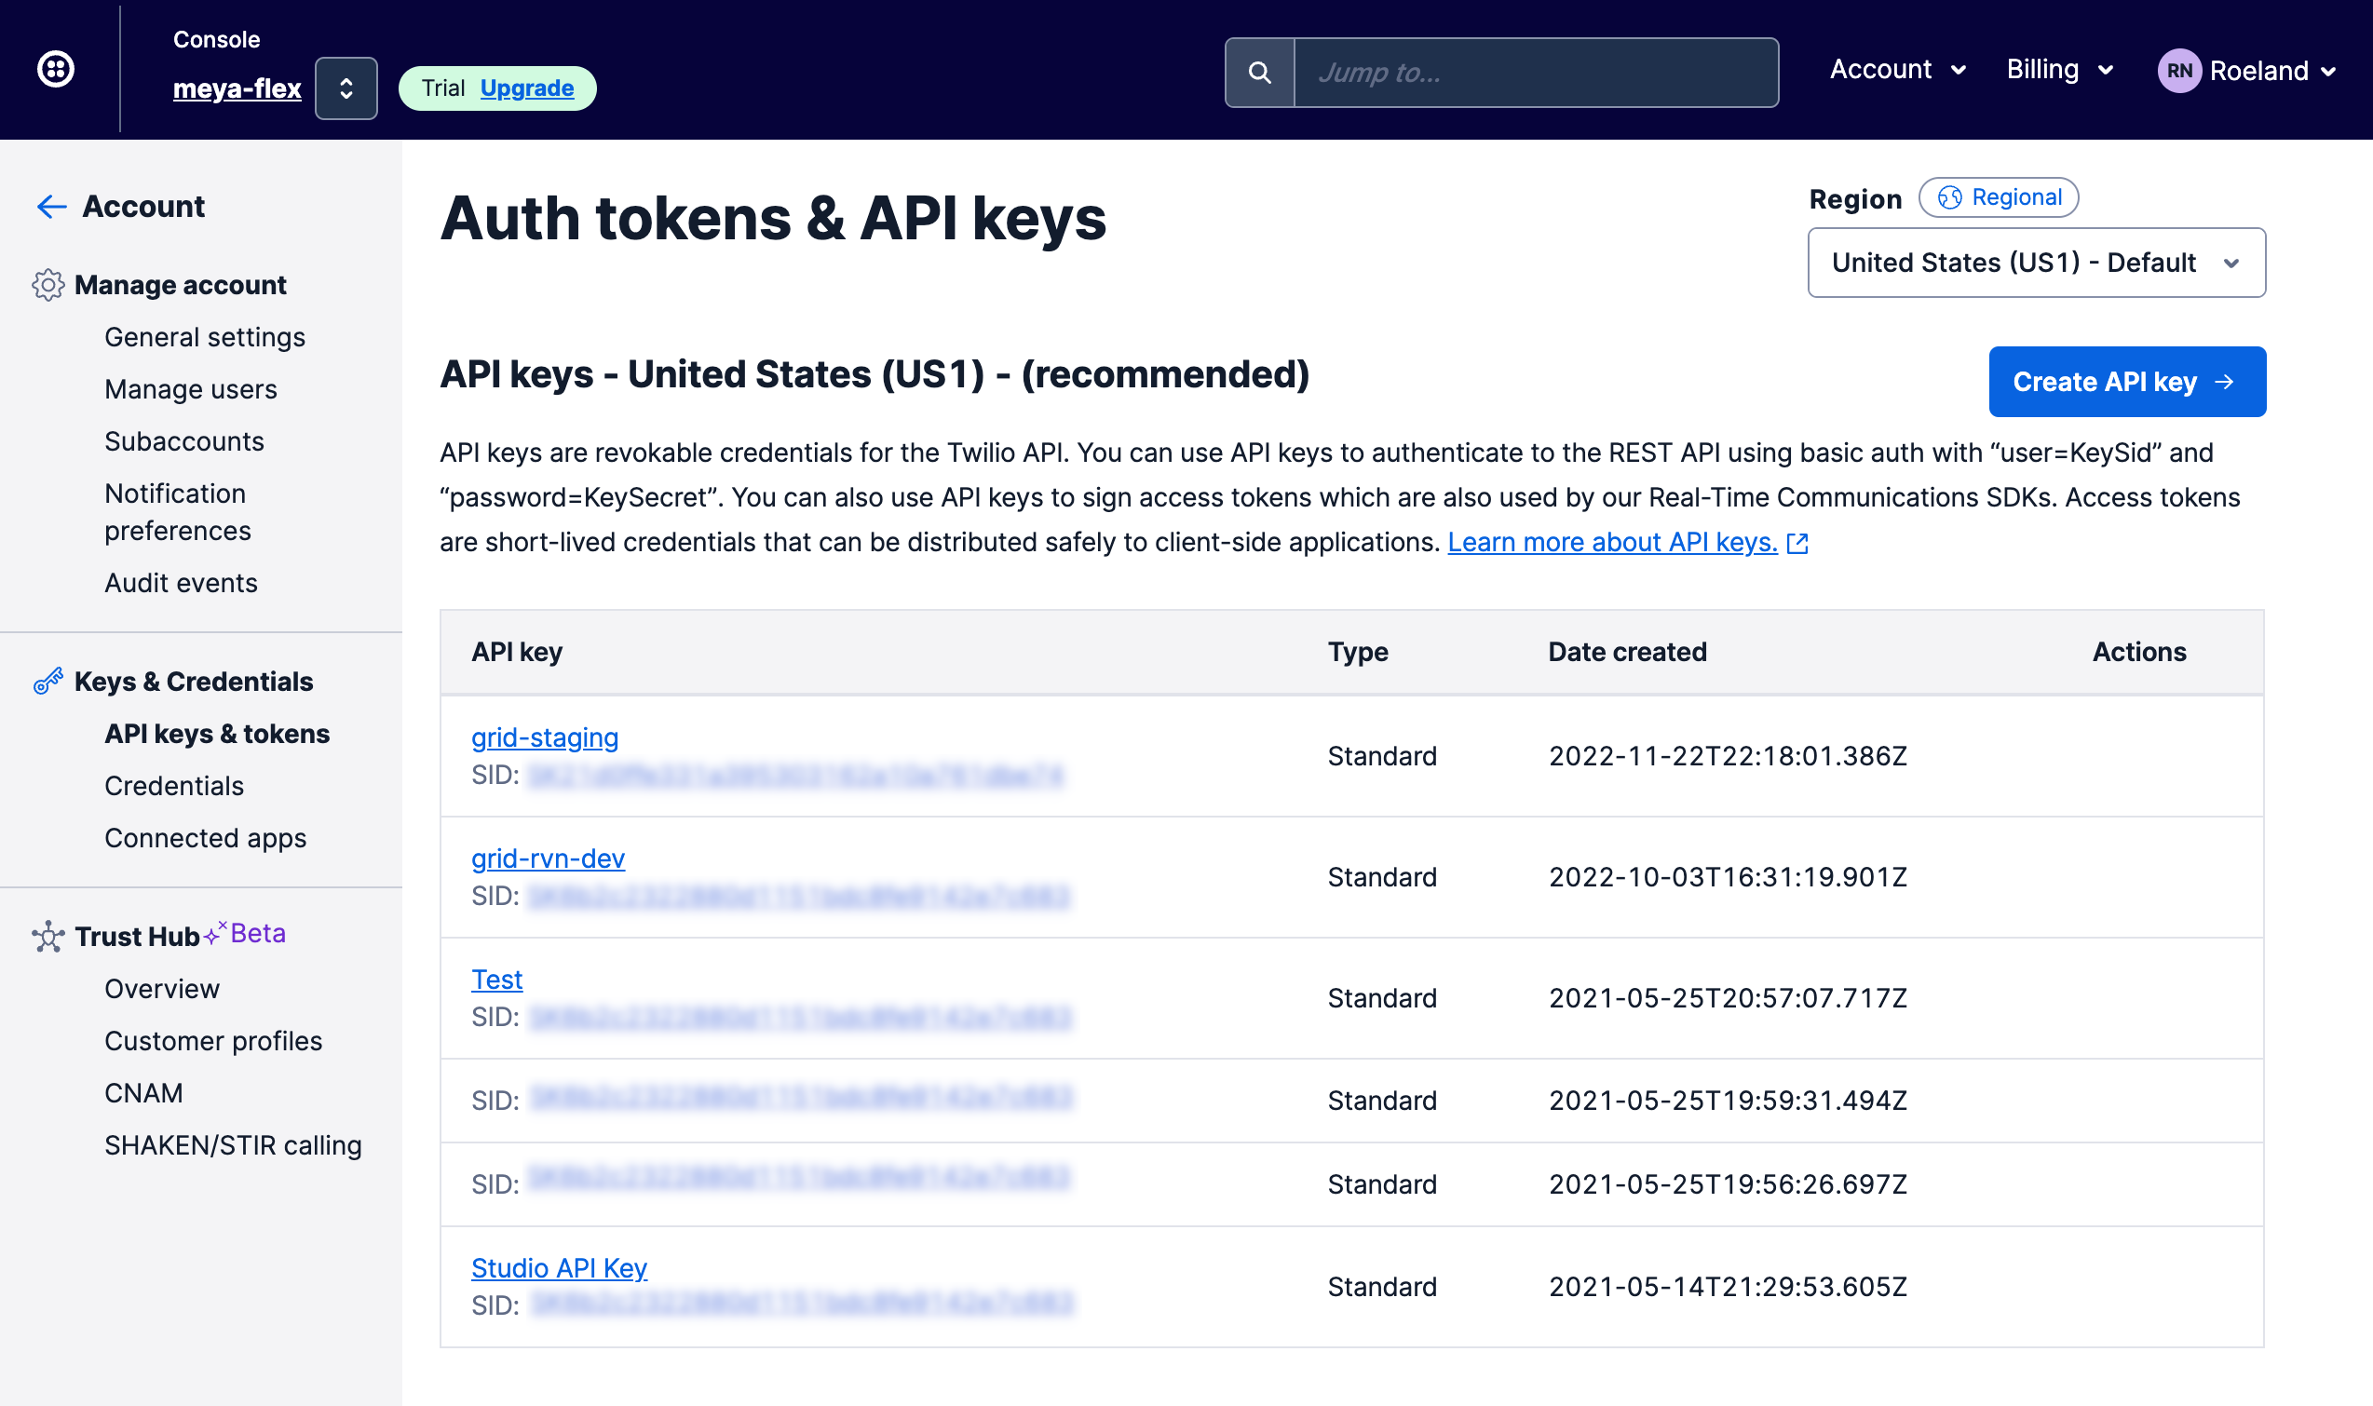Click date 2021-05-25T19:56:26.697Z
The width and height of the screenshot is (2373, 1406).
1728,1184
